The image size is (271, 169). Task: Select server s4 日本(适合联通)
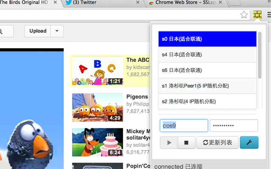click(207, 55)
